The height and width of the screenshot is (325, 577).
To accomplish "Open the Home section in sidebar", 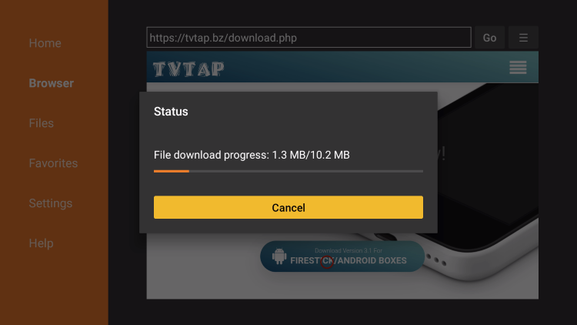I will coord(45,43).
